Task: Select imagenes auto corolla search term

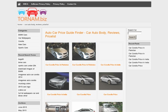Action: [x=27, y=80]
